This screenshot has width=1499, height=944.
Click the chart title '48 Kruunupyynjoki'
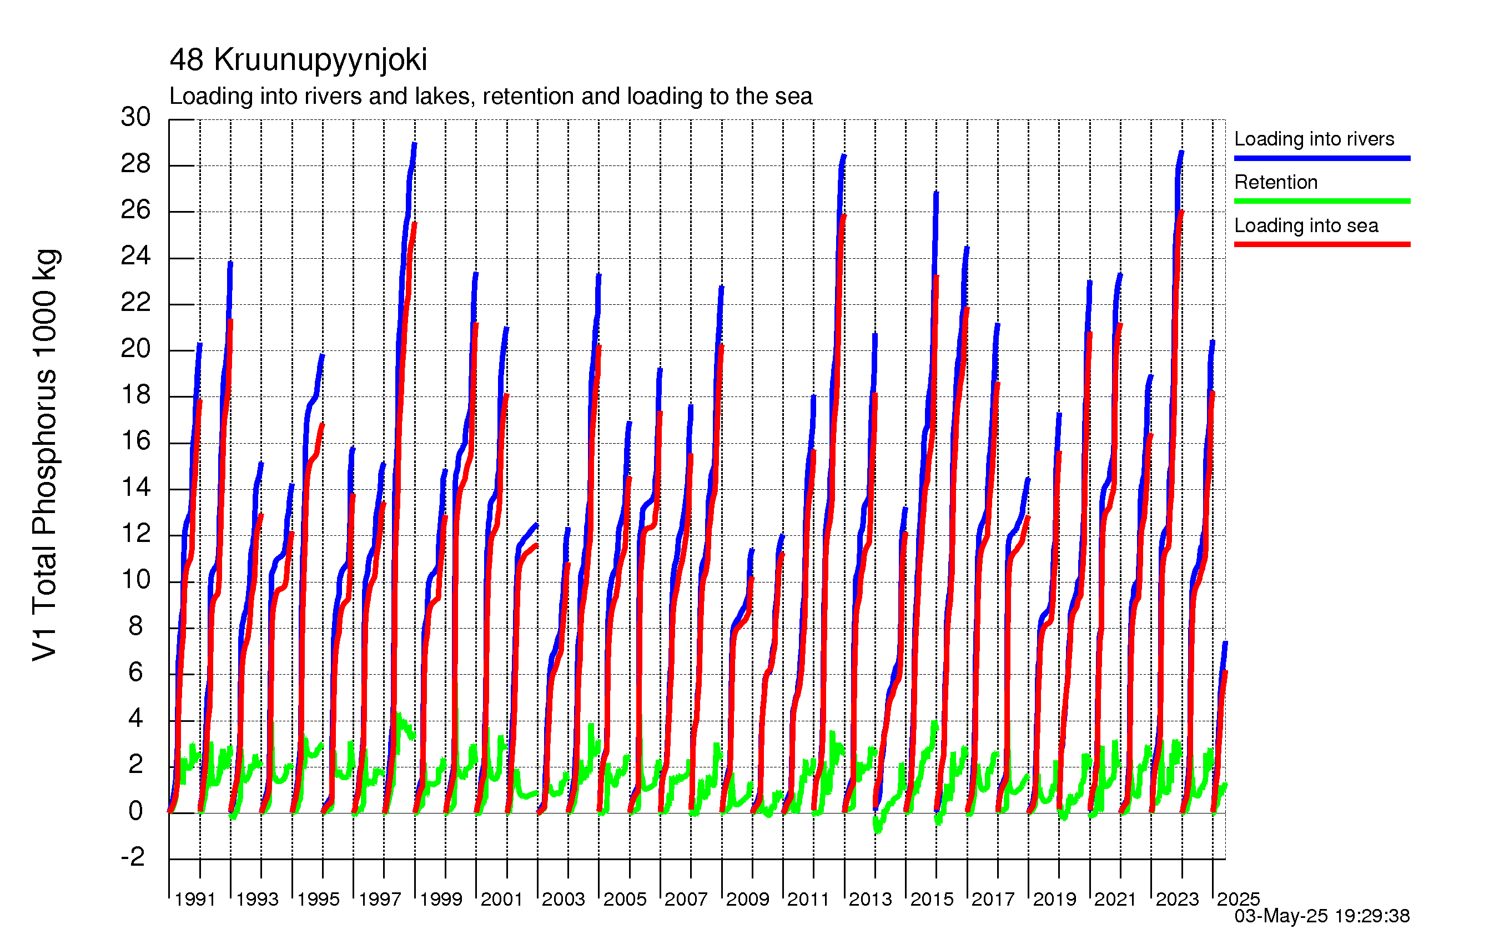298,60
